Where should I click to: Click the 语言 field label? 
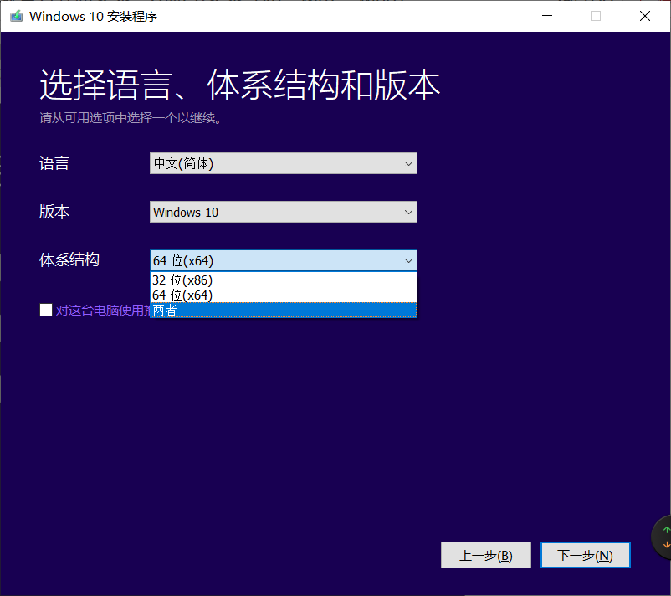[x=54, y=163]
